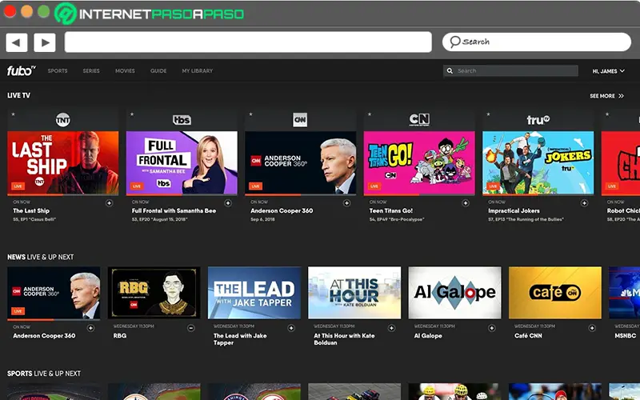Viewport: 640px width, 400px height.
Task: Click the browser Search box at top
Action: [x=537, y=42]
